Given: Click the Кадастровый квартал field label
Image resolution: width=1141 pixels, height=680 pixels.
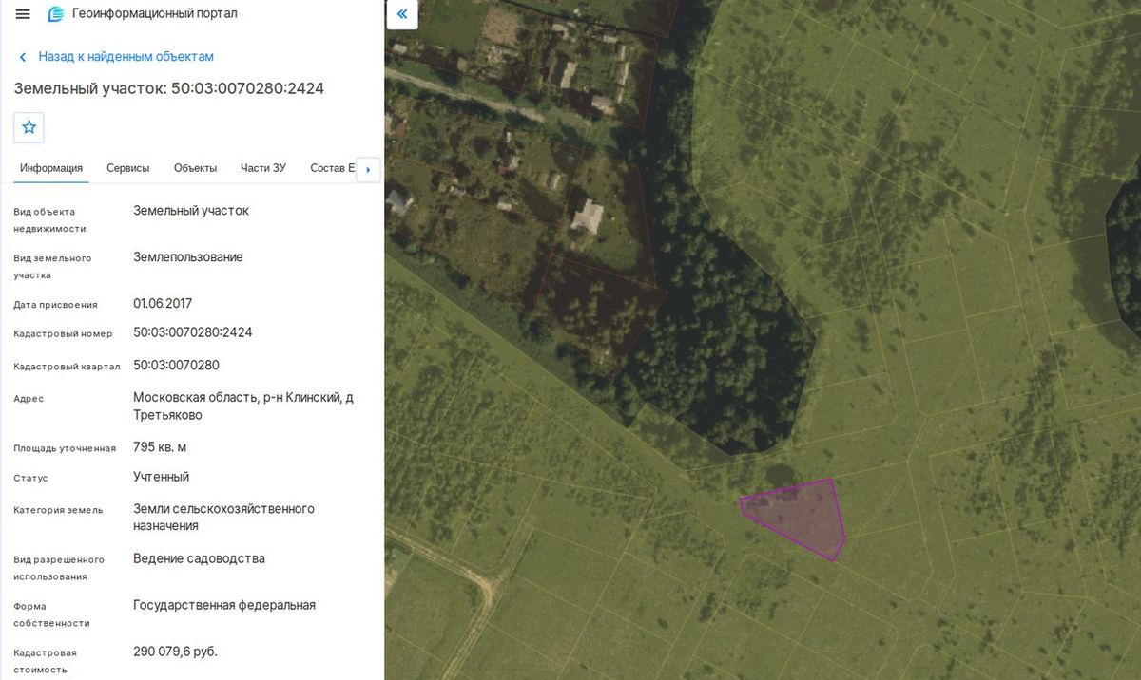Looking at the screenshot, I should click(67, 367).
